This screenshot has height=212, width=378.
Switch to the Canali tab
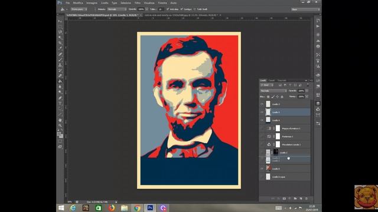[272, 81]
